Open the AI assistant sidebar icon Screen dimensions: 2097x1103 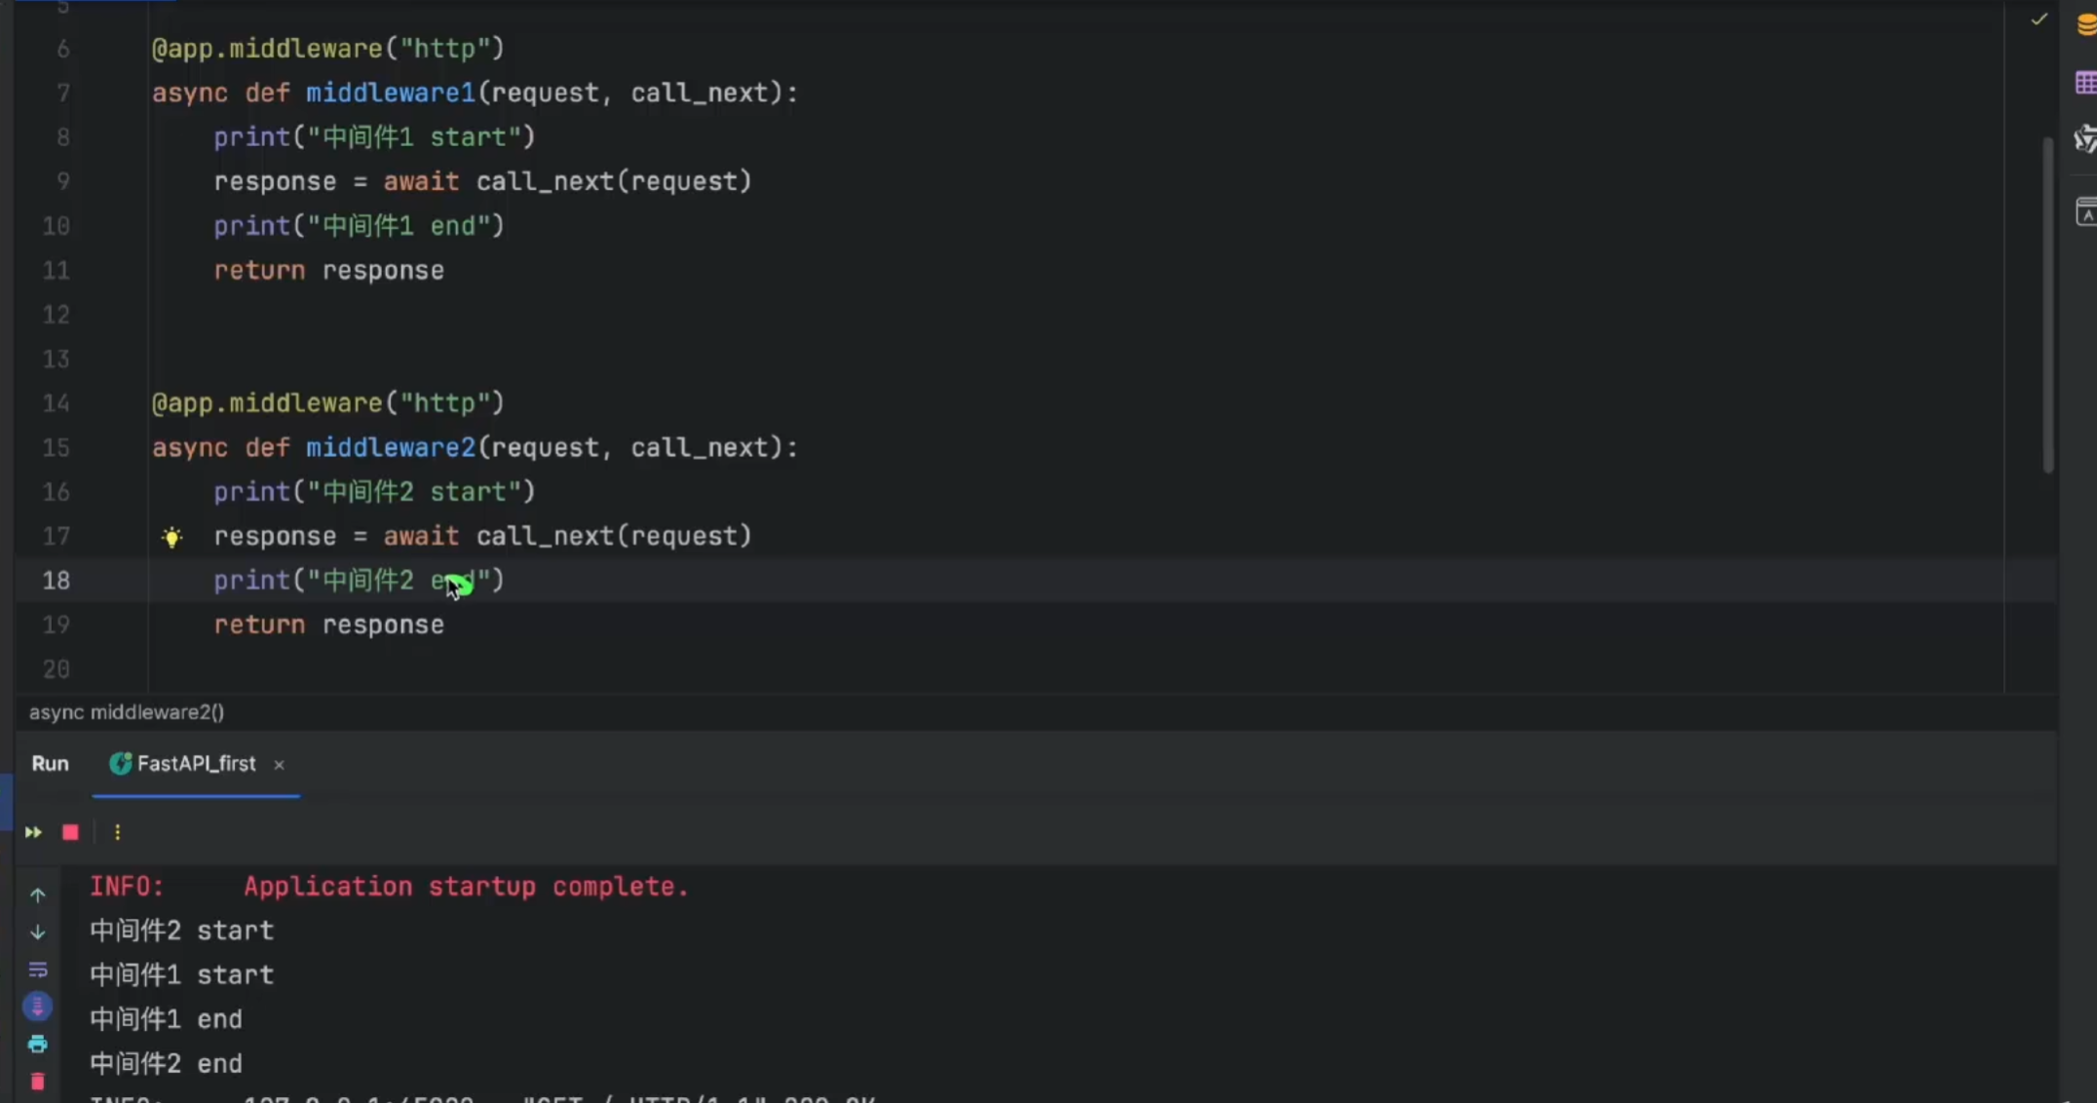2085,139
